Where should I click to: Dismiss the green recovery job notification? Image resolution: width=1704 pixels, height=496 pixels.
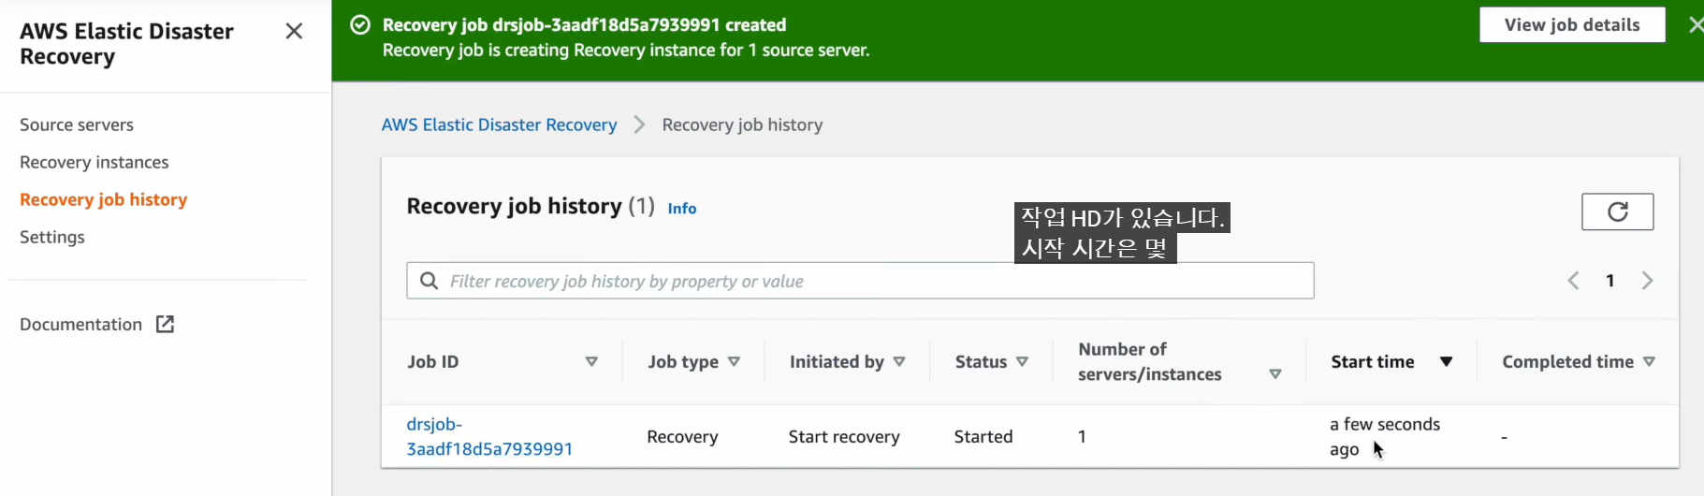tap(1695, 25)
